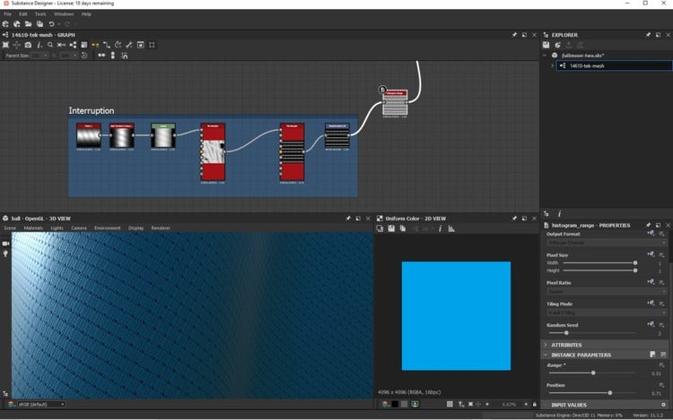673x420 pixels.
Task: Click the open folder icon in main toolbar
Action: (29, 24)
